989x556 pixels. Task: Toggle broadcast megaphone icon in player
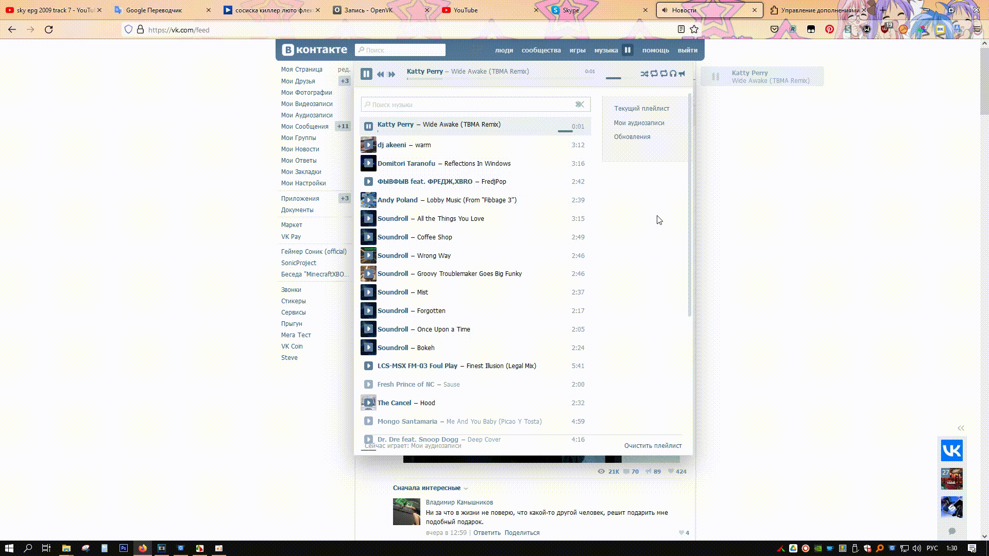click(x=682, y=74)
